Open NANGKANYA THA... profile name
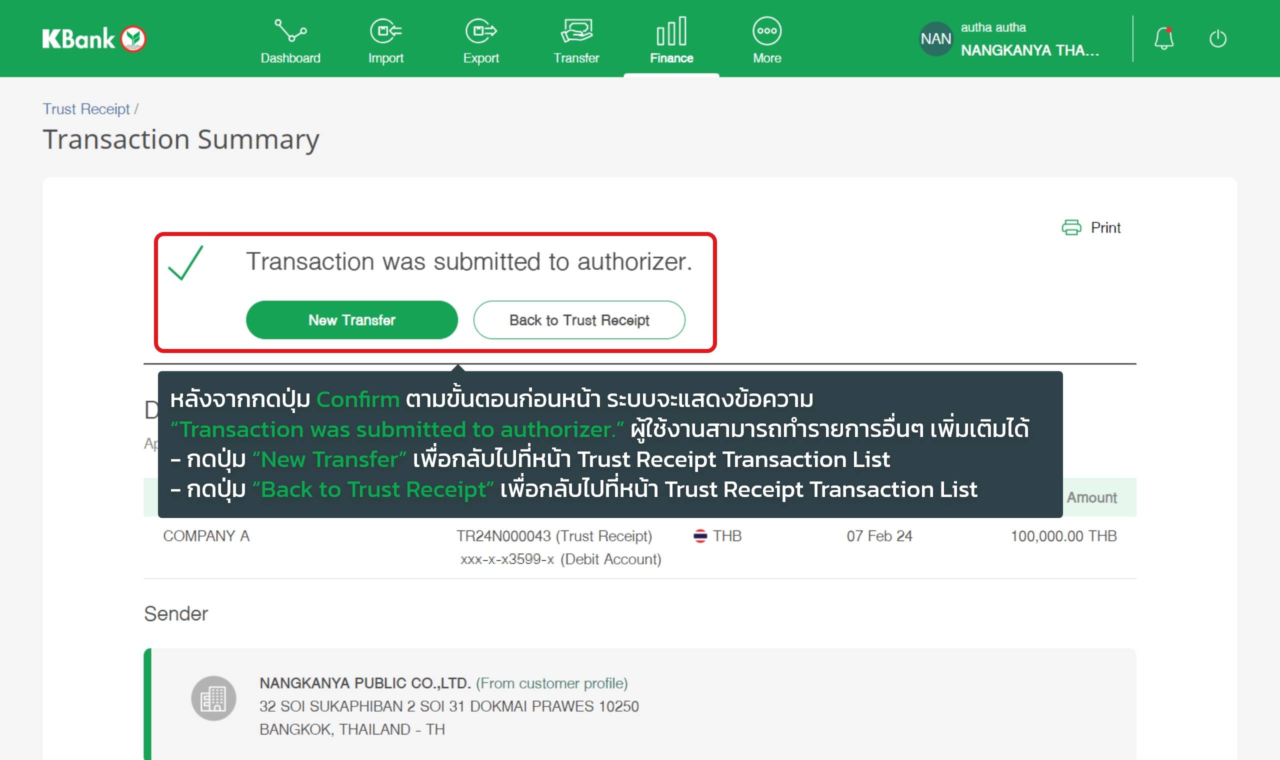1280x760 pixels. coord(1029,50)
